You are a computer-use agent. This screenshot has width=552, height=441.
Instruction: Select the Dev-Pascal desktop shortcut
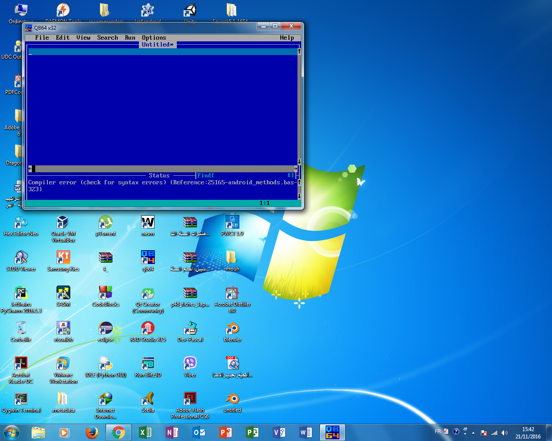[190, 329]
